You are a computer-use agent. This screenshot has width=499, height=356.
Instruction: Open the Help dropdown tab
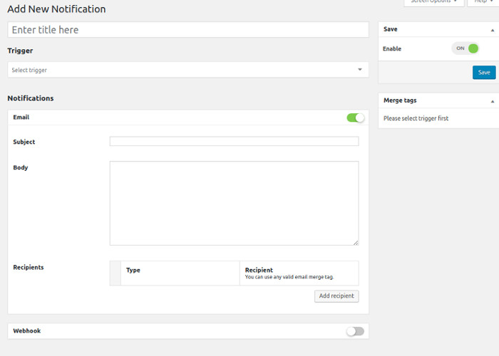click(x=483, y=1)
